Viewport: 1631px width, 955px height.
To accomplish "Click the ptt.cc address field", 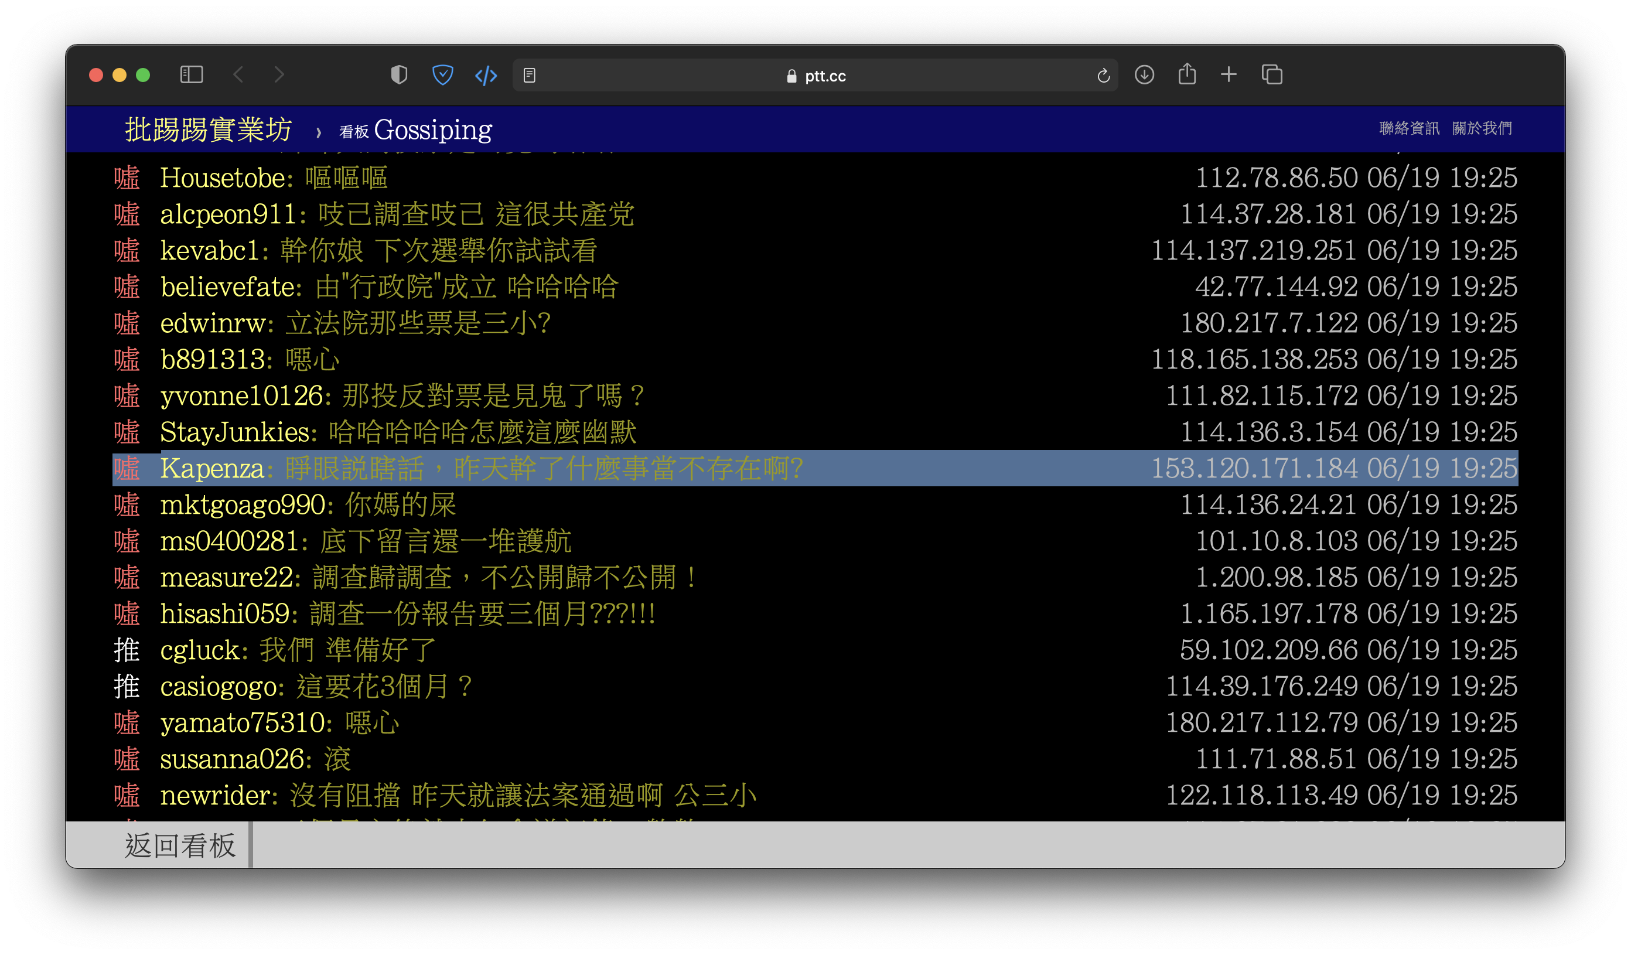I will 815,76.
